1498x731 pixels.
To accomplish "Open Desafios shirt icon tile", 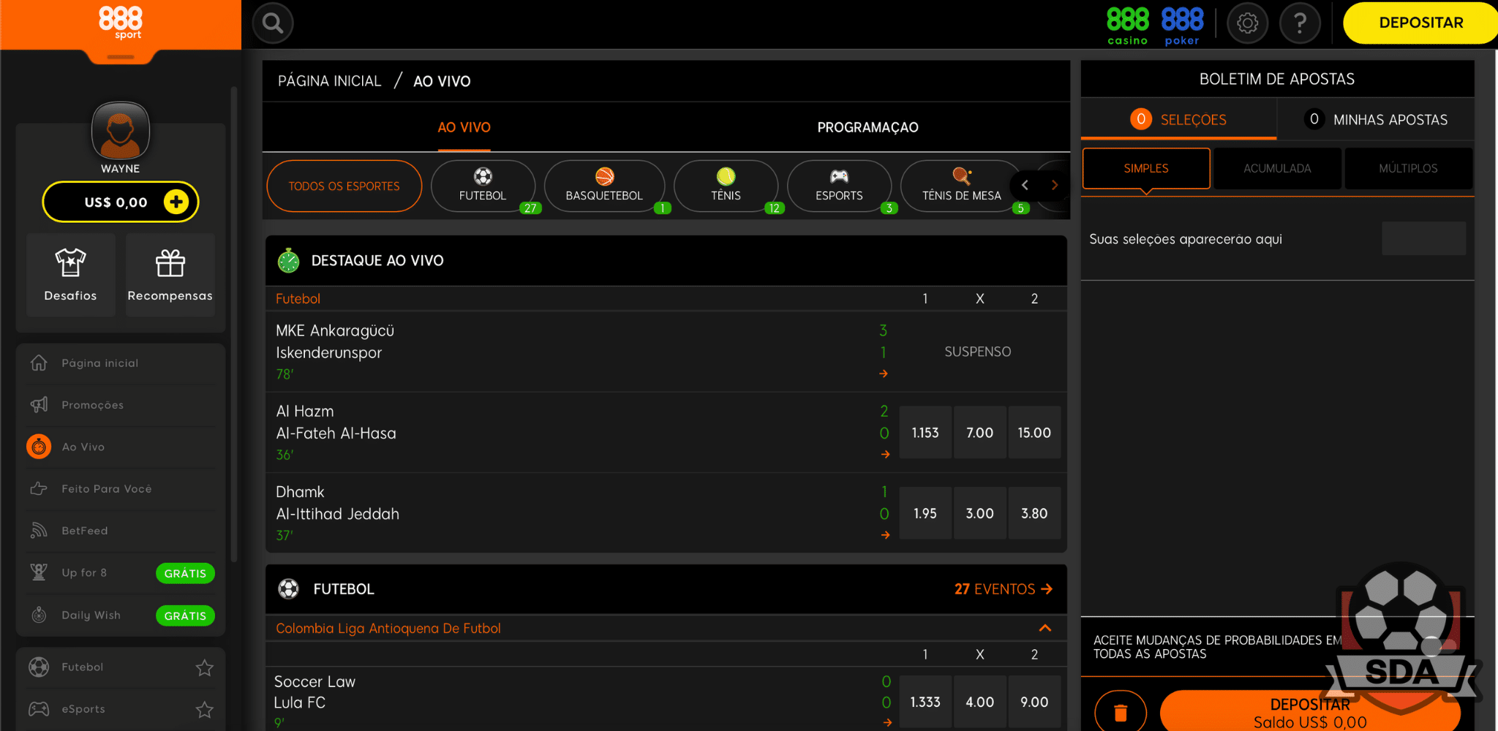I will pyautogui.click(x=71, y=275).
